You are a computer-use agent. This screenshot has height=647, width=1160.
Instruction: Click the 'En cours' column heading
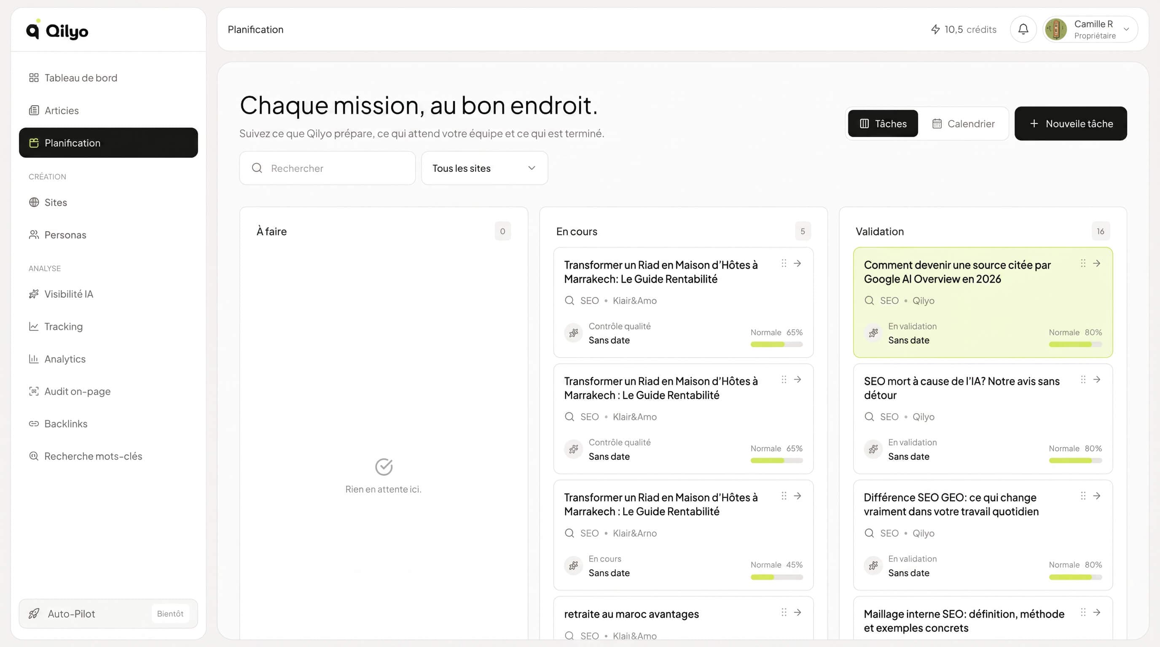coord(576,231)
